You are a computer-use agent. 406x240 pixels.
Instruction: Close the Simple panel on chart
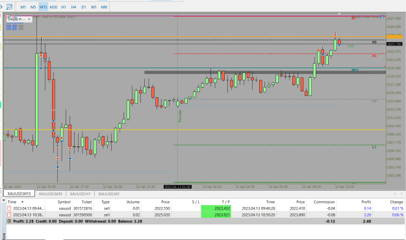point(29,19)
